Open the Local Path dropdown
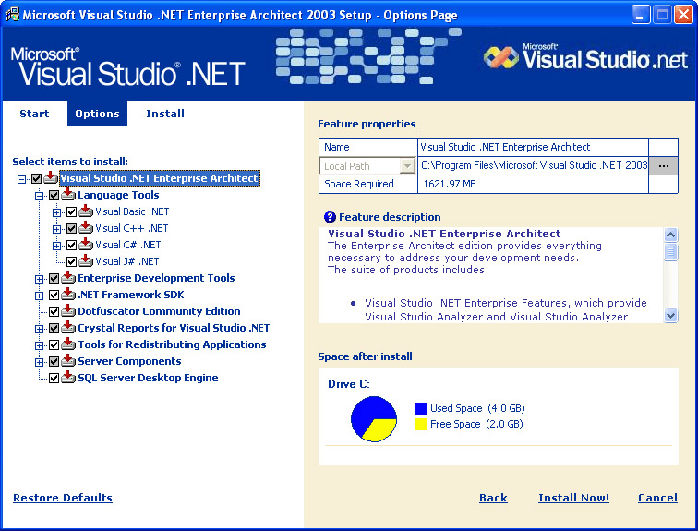 pos(407,166)
